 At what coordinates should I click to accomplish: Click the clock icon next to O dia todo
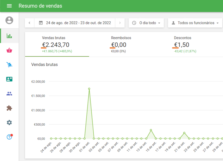tap(134, 23)
